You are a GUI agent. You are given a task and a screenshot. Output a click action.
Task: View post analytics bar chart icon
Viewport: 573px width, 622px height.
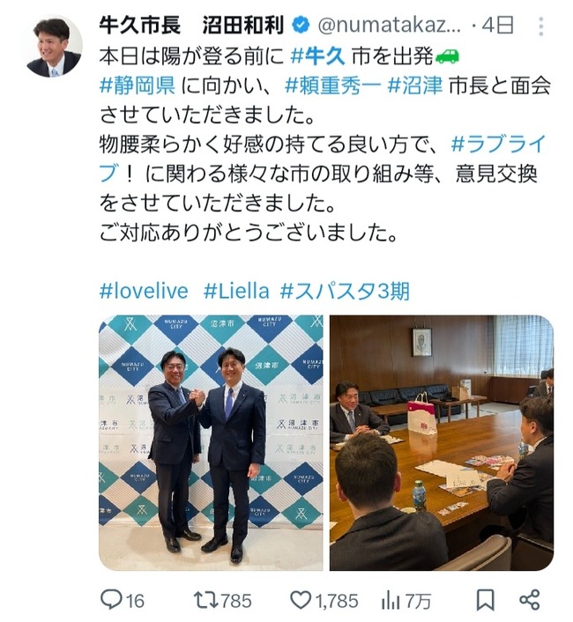(390, 600)
